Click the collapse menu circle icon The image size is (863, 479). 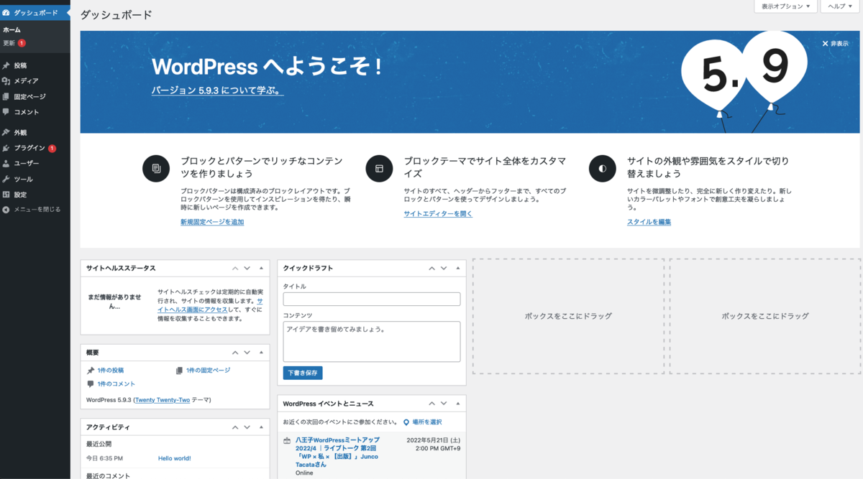[6, 210]
